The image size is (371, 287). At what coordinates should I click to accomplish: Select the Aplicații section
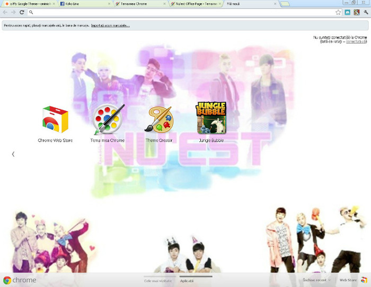[187, 281]
